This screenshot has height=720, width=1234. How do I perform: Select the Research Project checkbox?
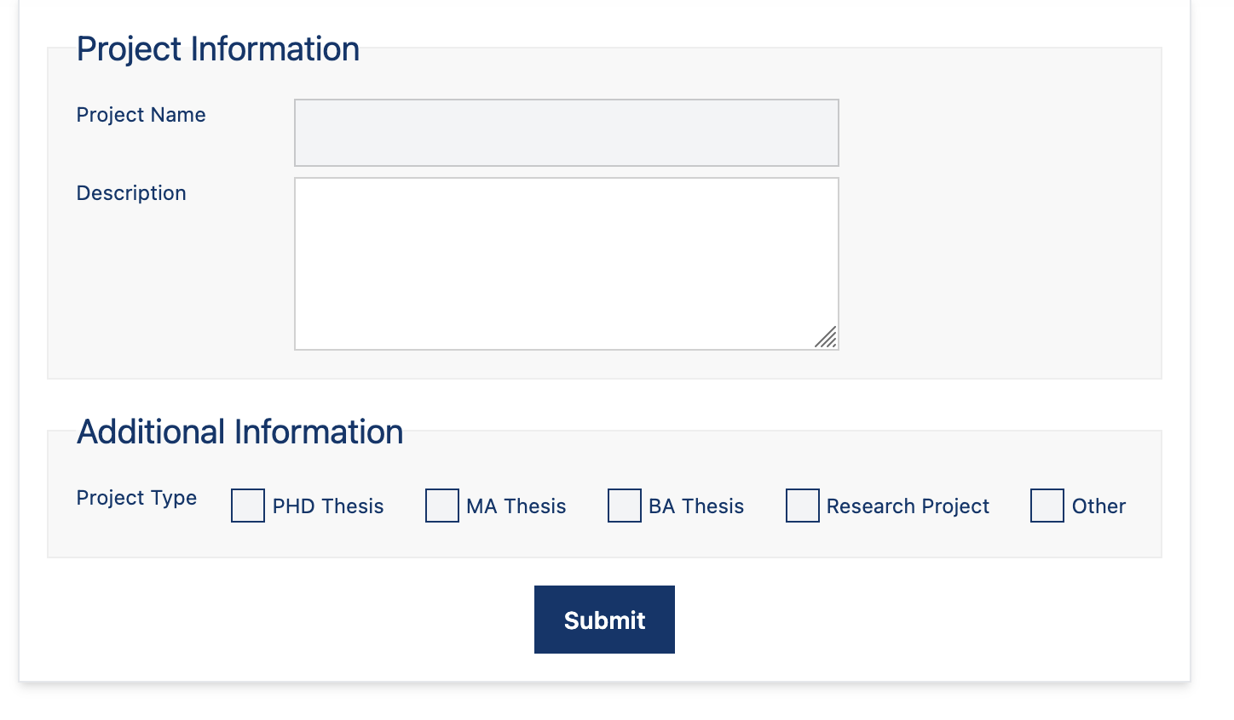(803, 506)
